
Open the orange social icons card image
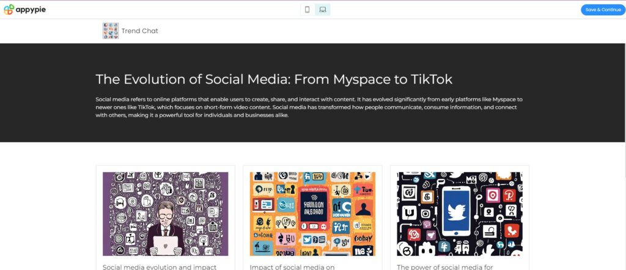[312, 214]
